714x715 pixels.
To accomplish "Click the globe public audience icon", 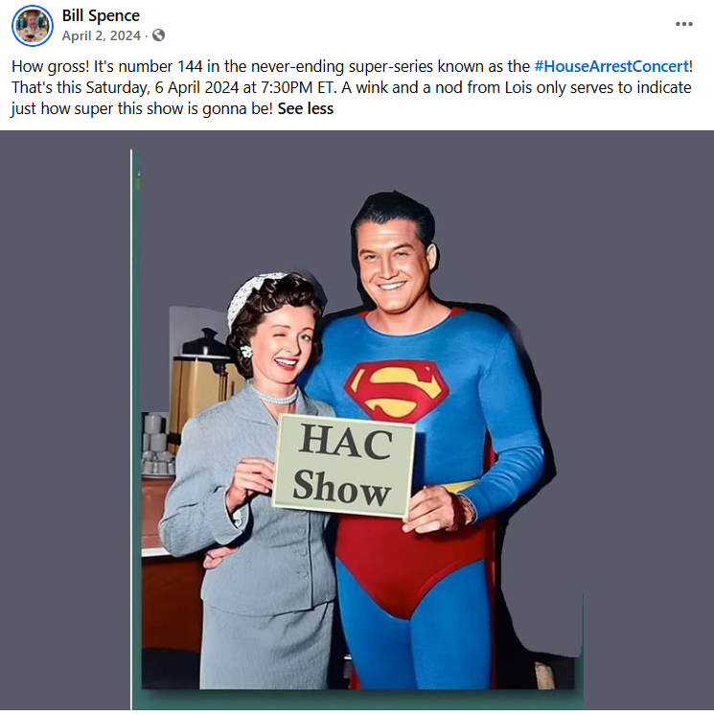I will point(158,35).
